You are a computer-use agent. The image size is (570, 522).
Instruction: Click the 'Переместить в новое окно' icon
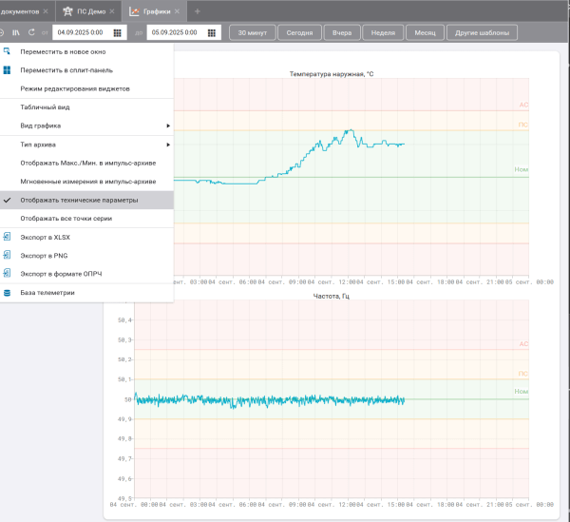click(x=7, y=52)
